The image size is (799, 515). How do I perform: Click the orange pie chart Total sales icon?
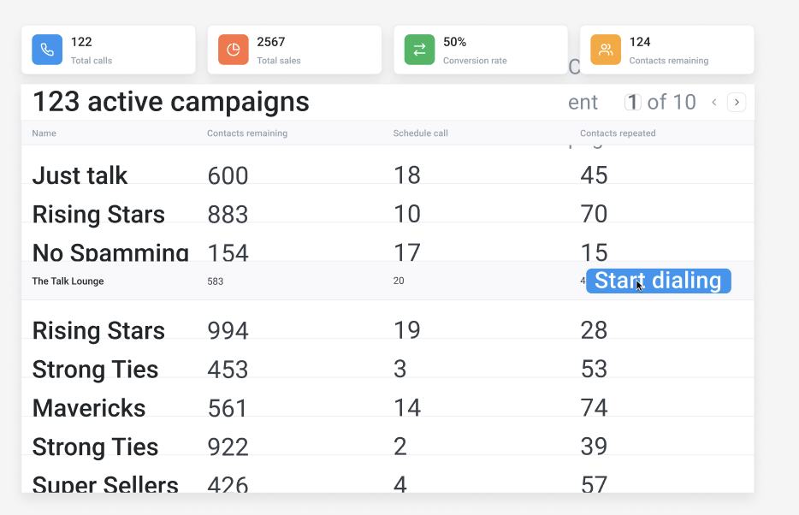234,50
